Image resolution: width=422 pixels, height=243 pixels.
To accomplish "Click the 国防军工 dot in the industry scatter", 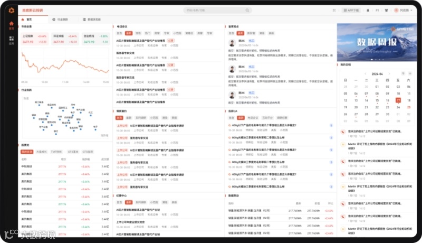I will 63,110.
